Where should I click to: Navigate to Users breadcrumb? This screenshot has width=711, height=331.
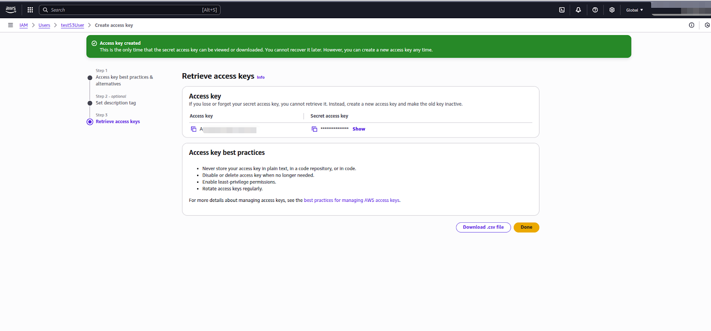coord(44,25)
